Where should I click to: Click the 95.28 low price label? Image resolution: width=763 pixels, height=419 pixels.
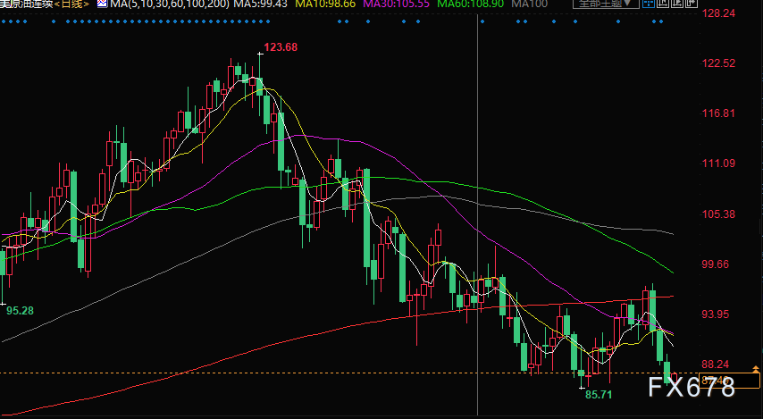(x=20, y=311)
